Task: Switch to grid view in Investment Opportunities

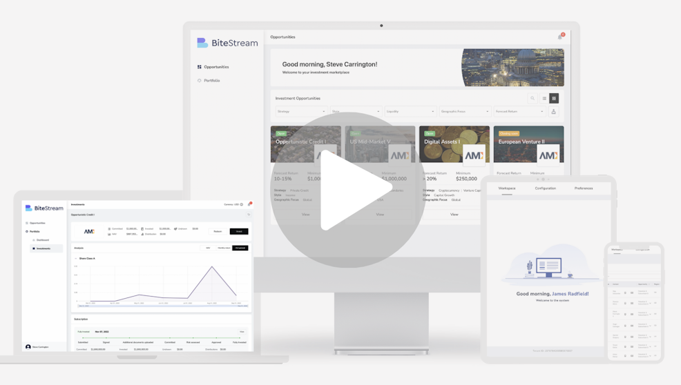Action: click(x=554, y=99)
